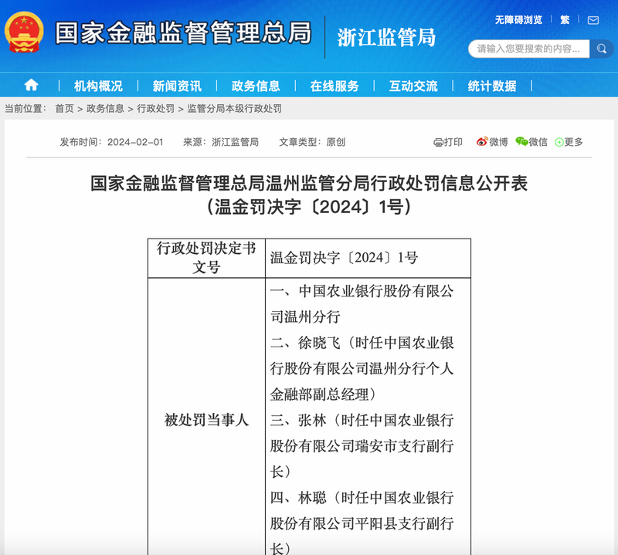Share via the WeChat icon

[521, 142]
